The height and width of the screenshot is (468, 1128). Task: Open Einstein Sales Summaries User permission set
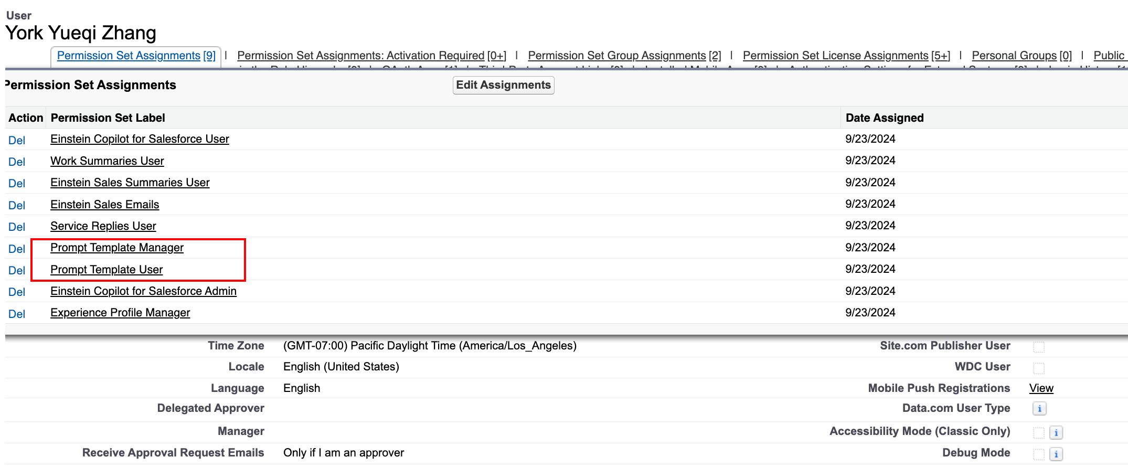pos(130,183)
